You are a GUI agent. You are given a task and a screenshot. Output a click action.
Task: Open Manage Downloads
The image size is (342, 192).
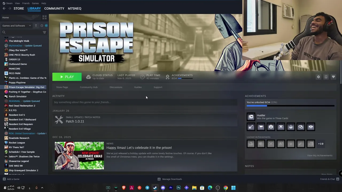[170, 179]
